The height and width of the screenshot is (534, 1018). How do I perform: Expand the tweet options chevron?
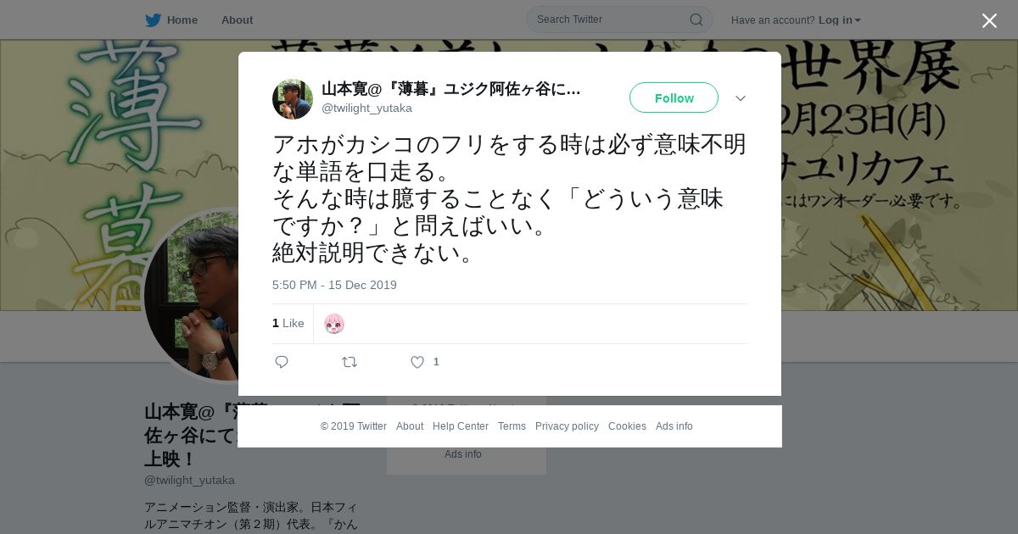click(x=741, y=98)
